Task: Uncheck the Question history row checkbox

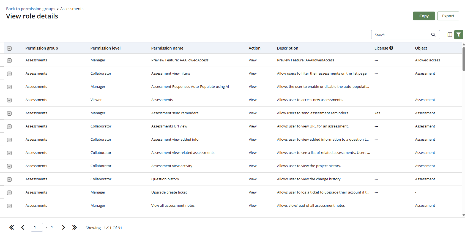Action: (x=9, y=179)
